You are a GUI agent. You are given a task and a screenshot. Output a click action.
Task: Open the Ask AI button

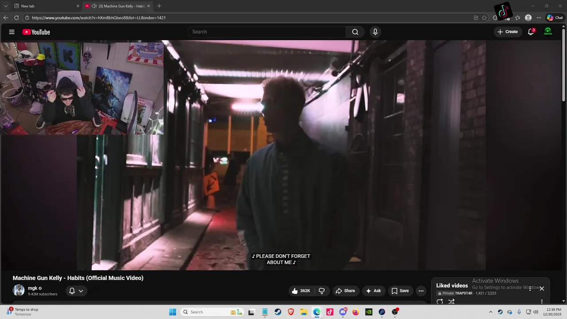[373, 291]
